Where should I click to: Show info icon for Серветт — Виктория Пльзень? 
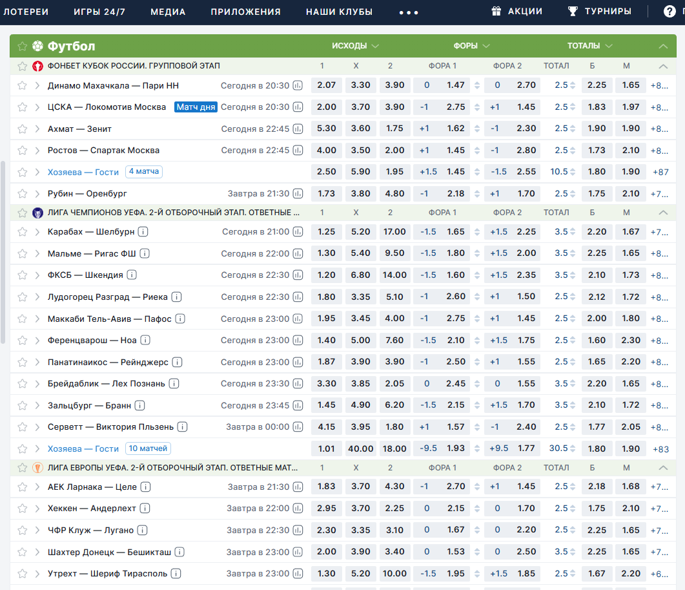[x=183, y=427]
